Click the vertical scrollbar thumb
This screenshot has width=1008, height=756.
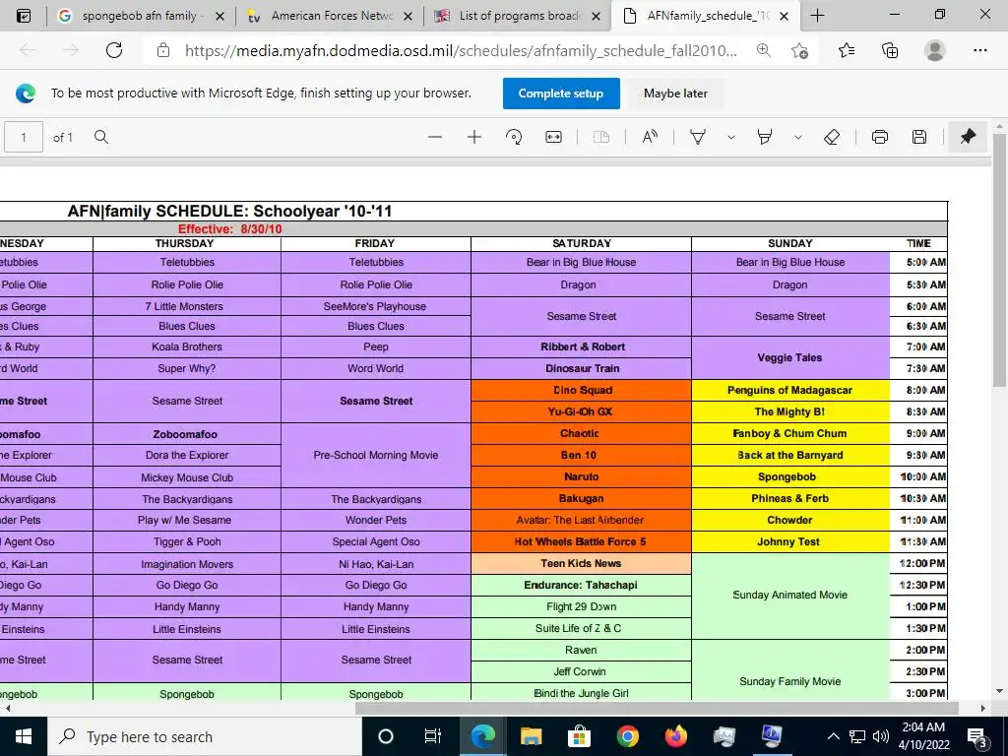(1000, 260)
